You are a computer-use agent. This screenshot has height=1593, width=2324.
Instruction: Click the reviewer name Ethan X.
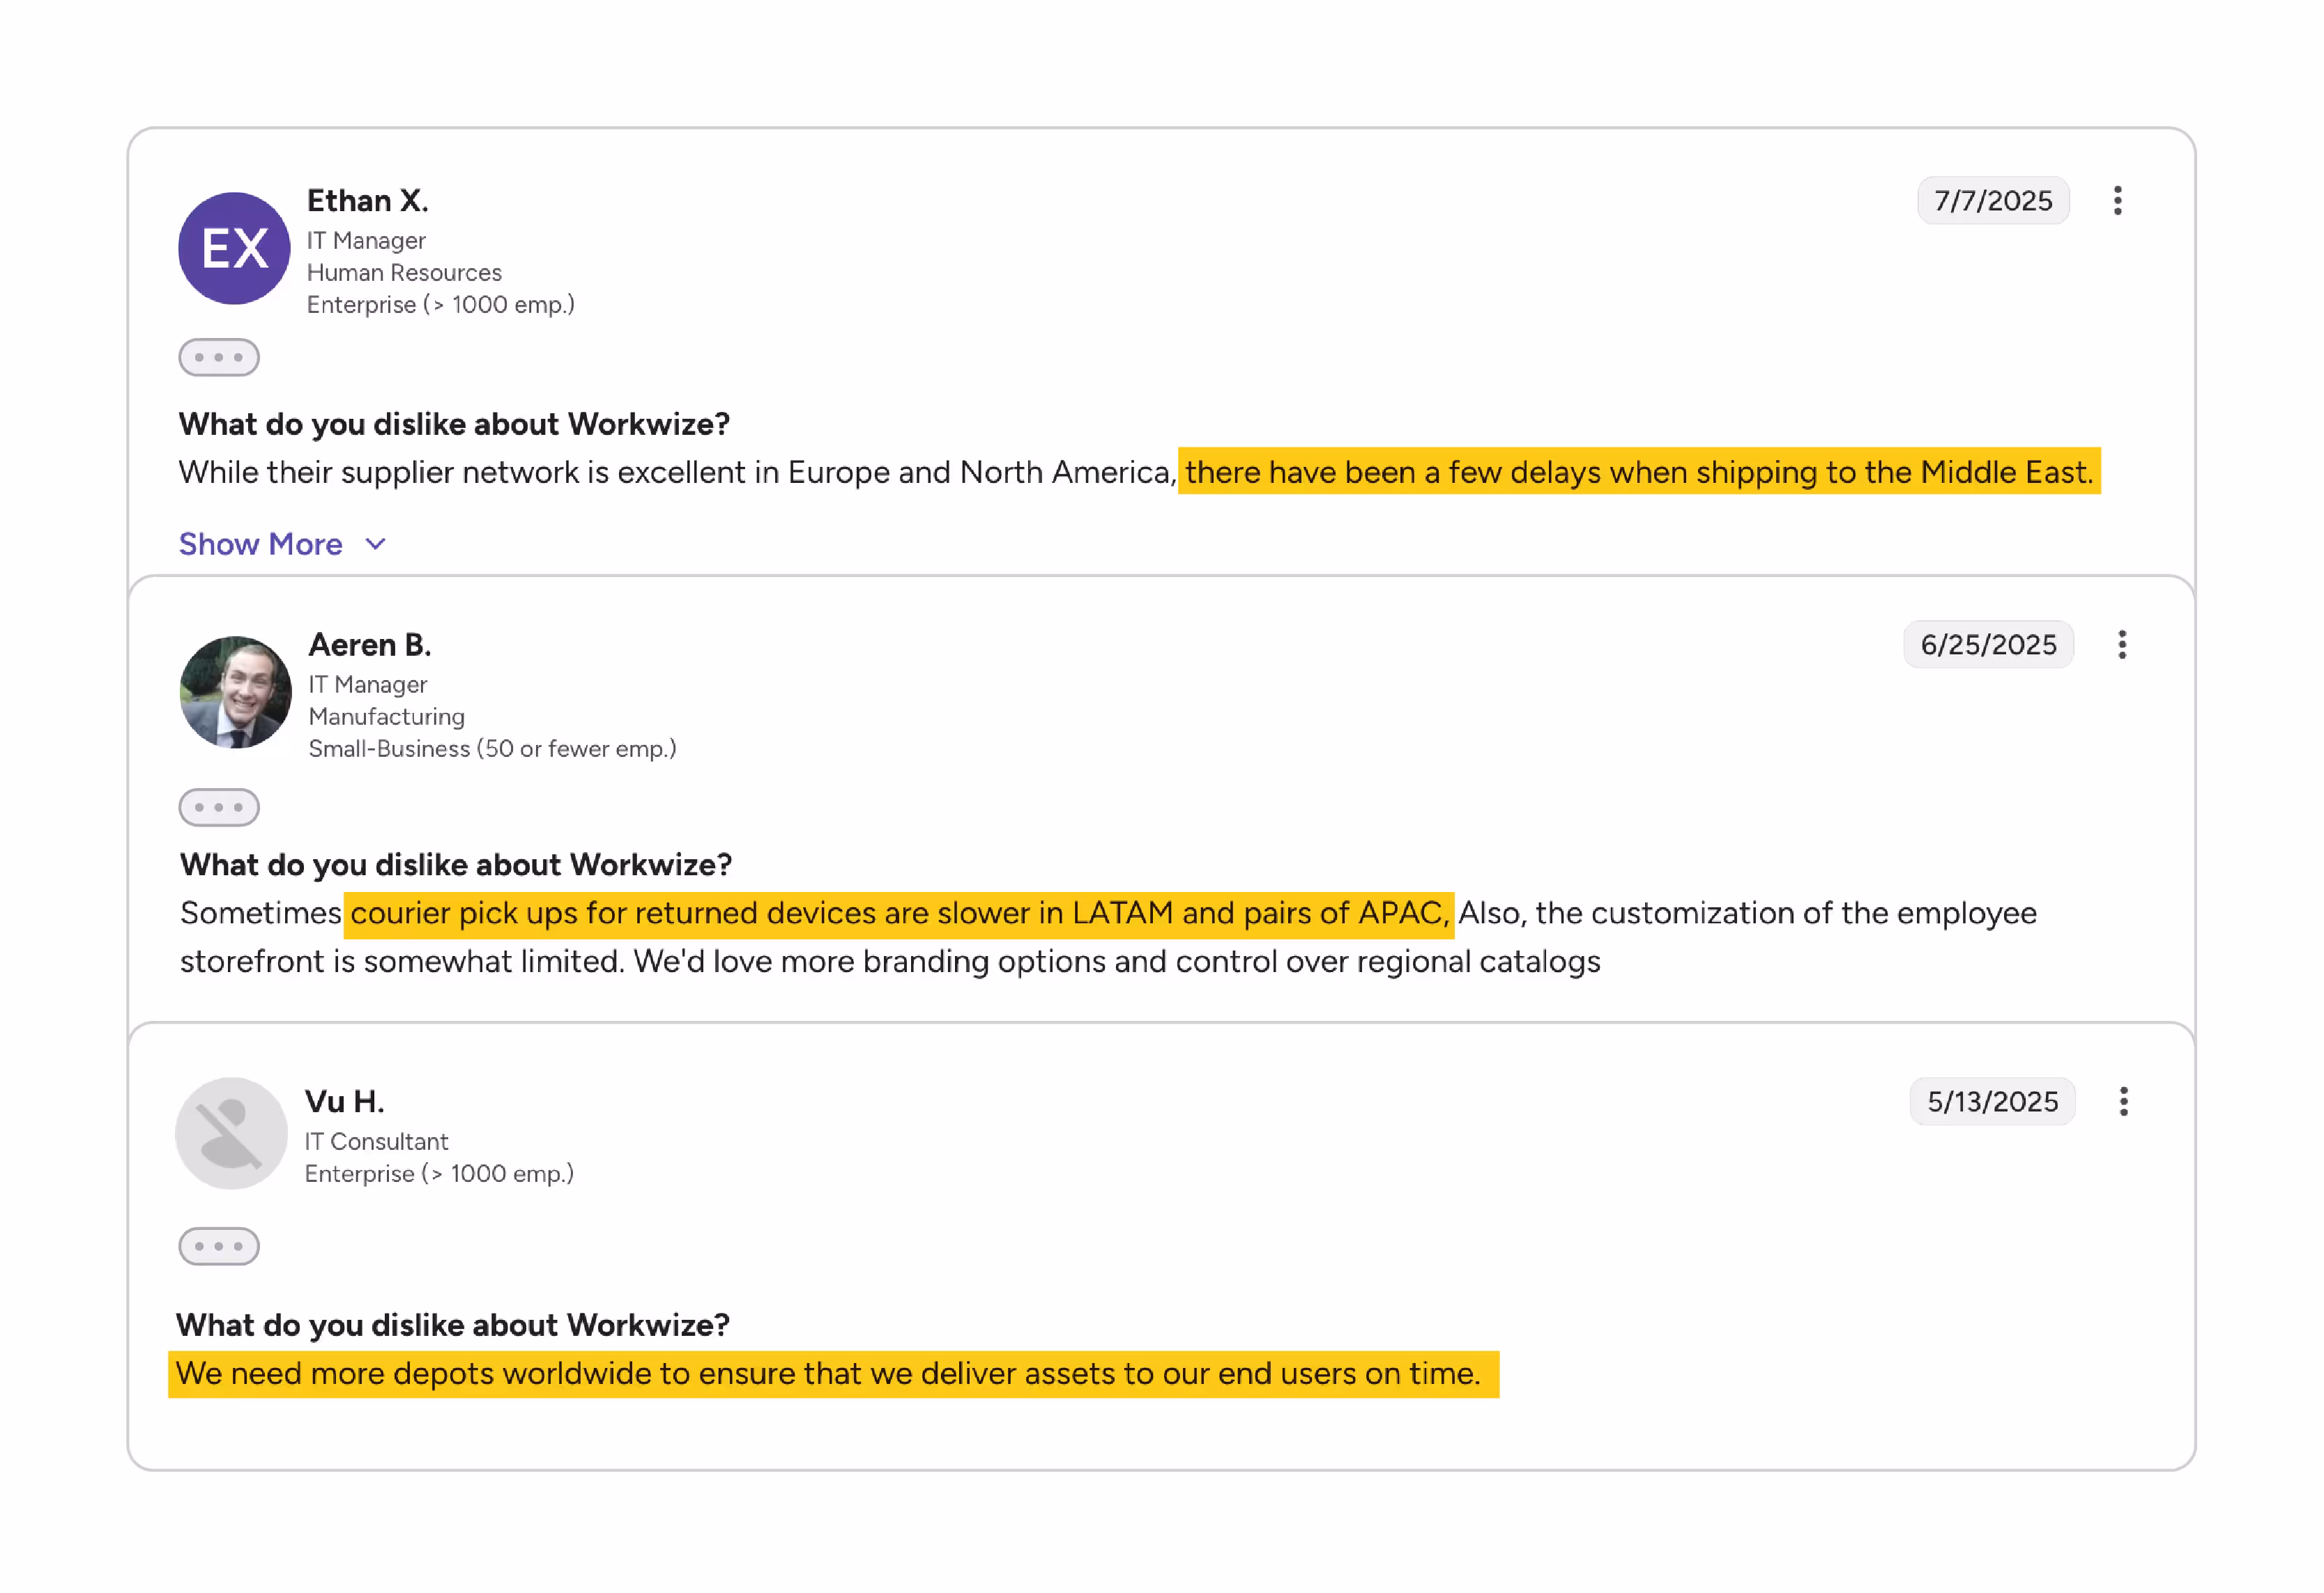tap(367, 201)
